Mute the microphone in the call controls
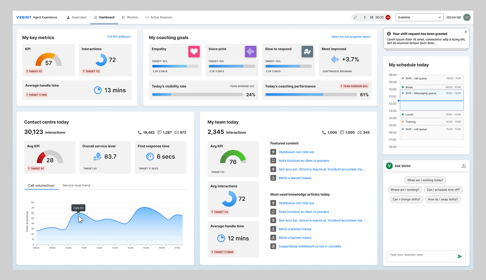 pos(365,17)
